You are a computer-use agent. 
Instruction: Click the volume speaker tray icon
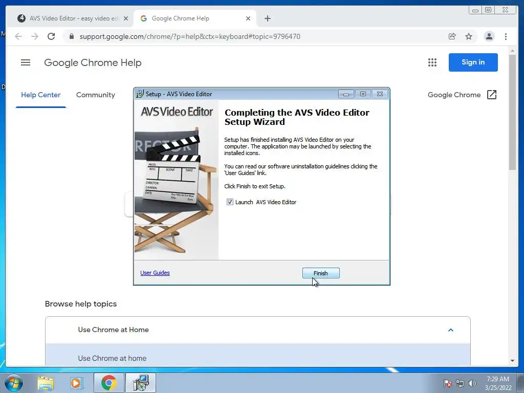pos(472,383)
